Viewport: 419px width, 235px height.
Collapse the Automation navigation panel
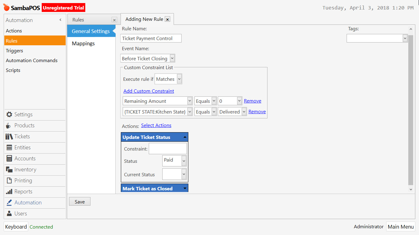[x=60, y=20]
